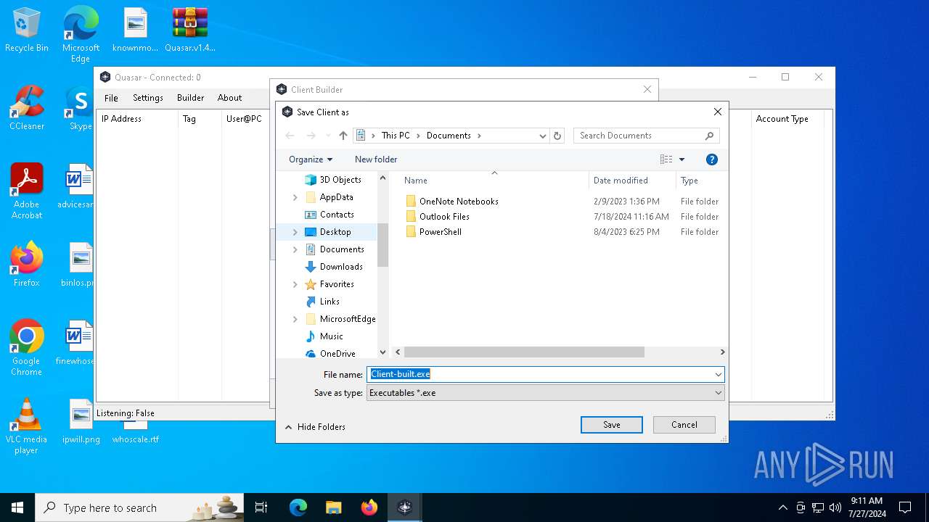
Task: Click the horizontal scrollbar of the file list
Action: [524, 352]
